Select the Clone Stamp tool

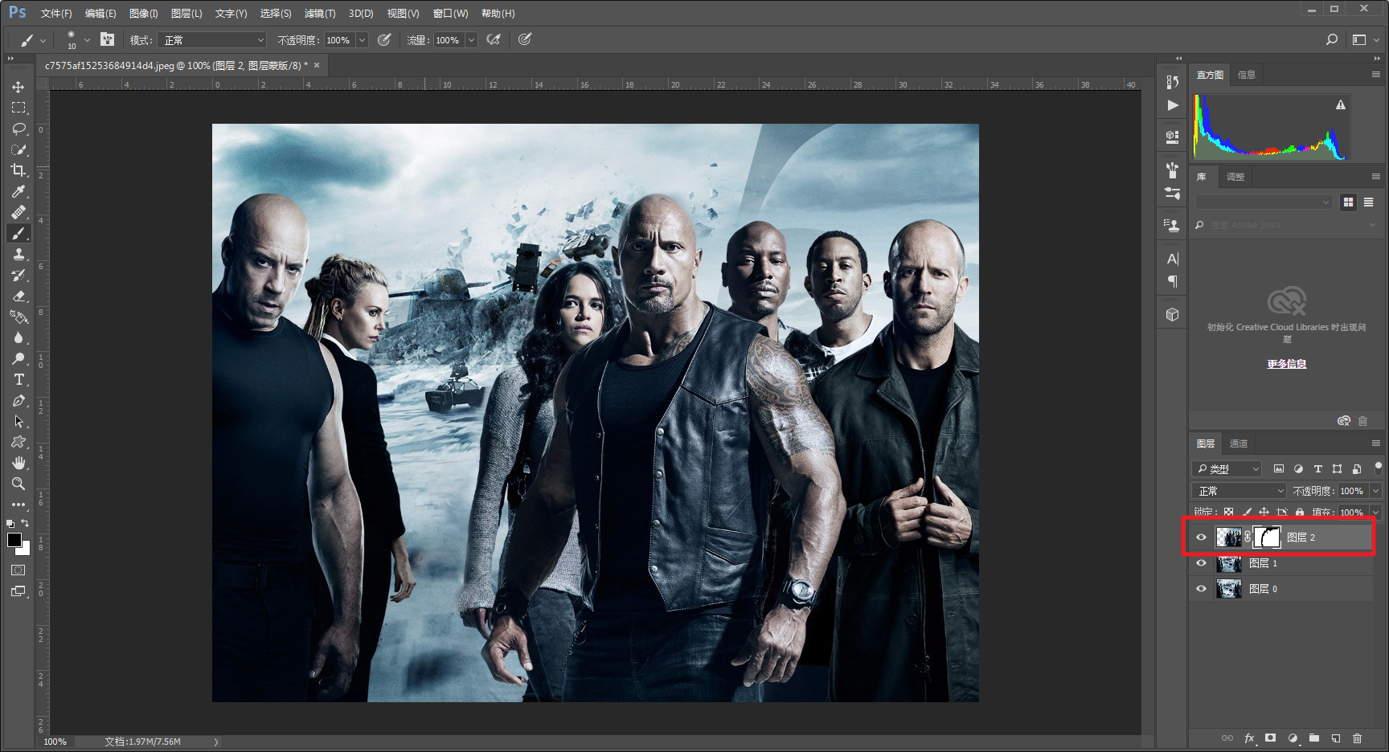[18, 254]
